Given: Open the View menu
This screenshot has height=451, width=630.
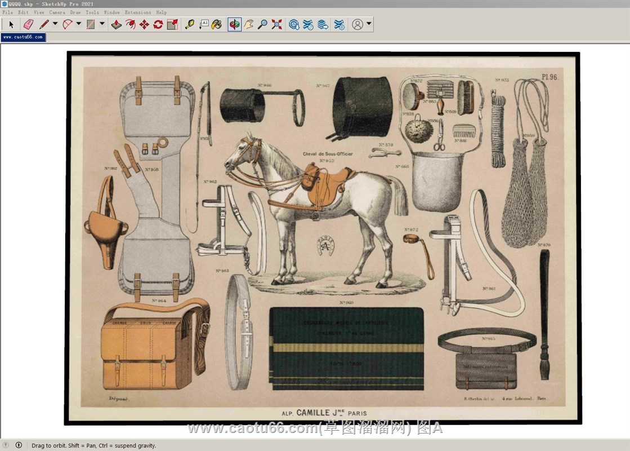Looking at the screenshot, I should [39, 12].
